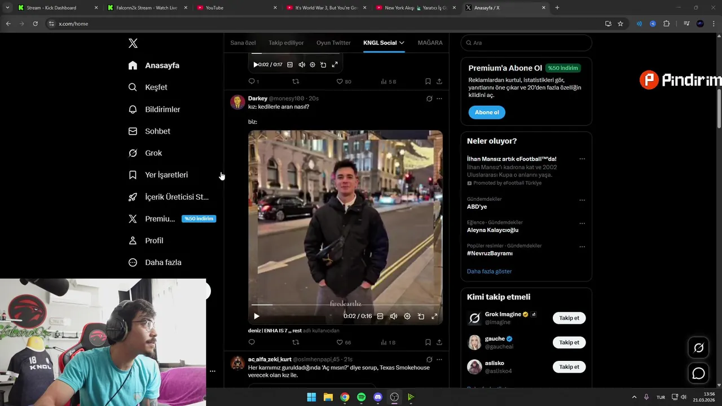Open the #NevruzBayramı trend
Image resolution: width=722 pixels, height=406 pixels.
pos(490,254)
